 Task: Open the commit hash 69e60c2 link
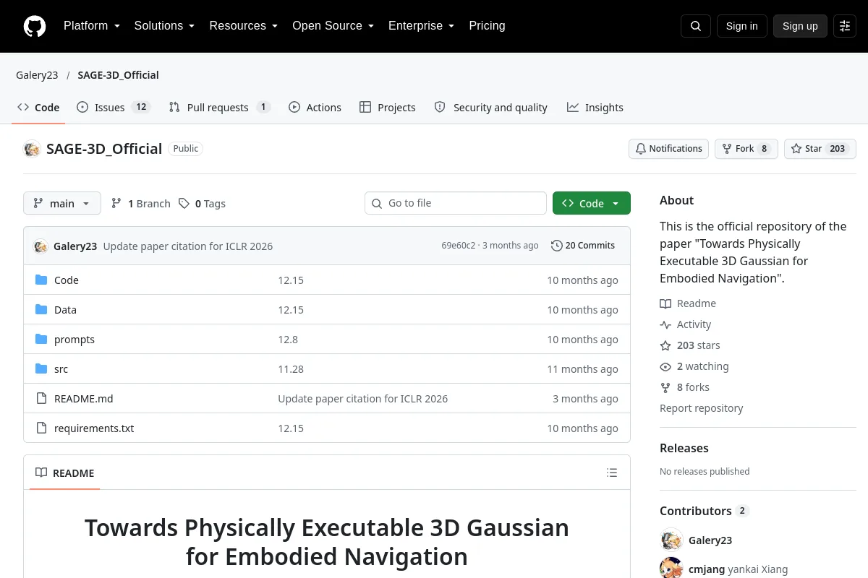coord(459,246)
